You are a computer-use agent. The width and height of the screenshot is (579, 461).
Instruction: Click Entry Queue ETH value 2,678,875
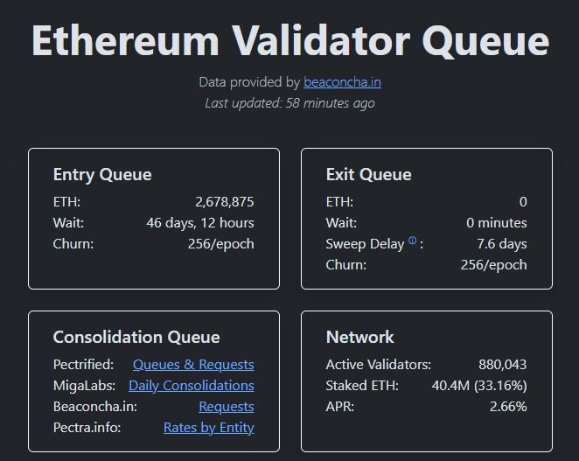(225, 202)
